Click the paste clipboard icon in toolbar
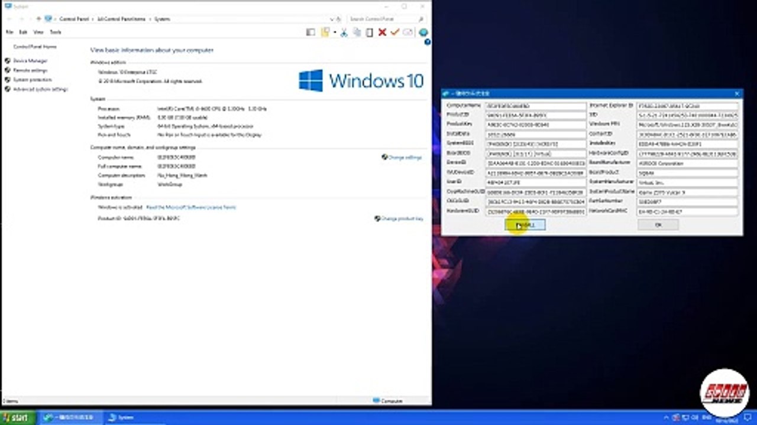Image resolution: width=757 pixels, height=425 pixels. click(370, 32)
